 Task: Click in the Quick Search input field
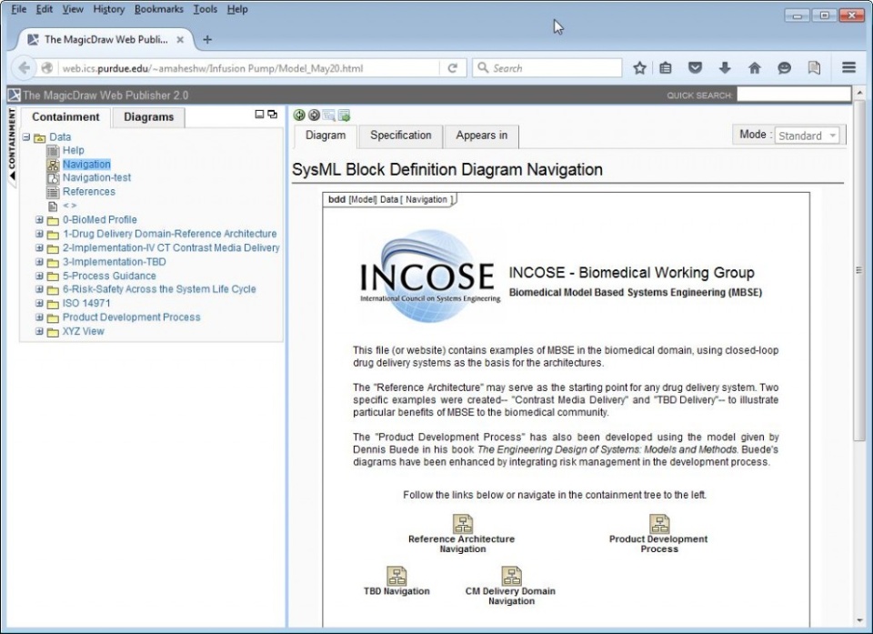793,95
